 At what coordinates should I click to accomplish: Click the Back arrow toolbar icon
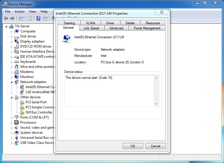click(6, 18)
